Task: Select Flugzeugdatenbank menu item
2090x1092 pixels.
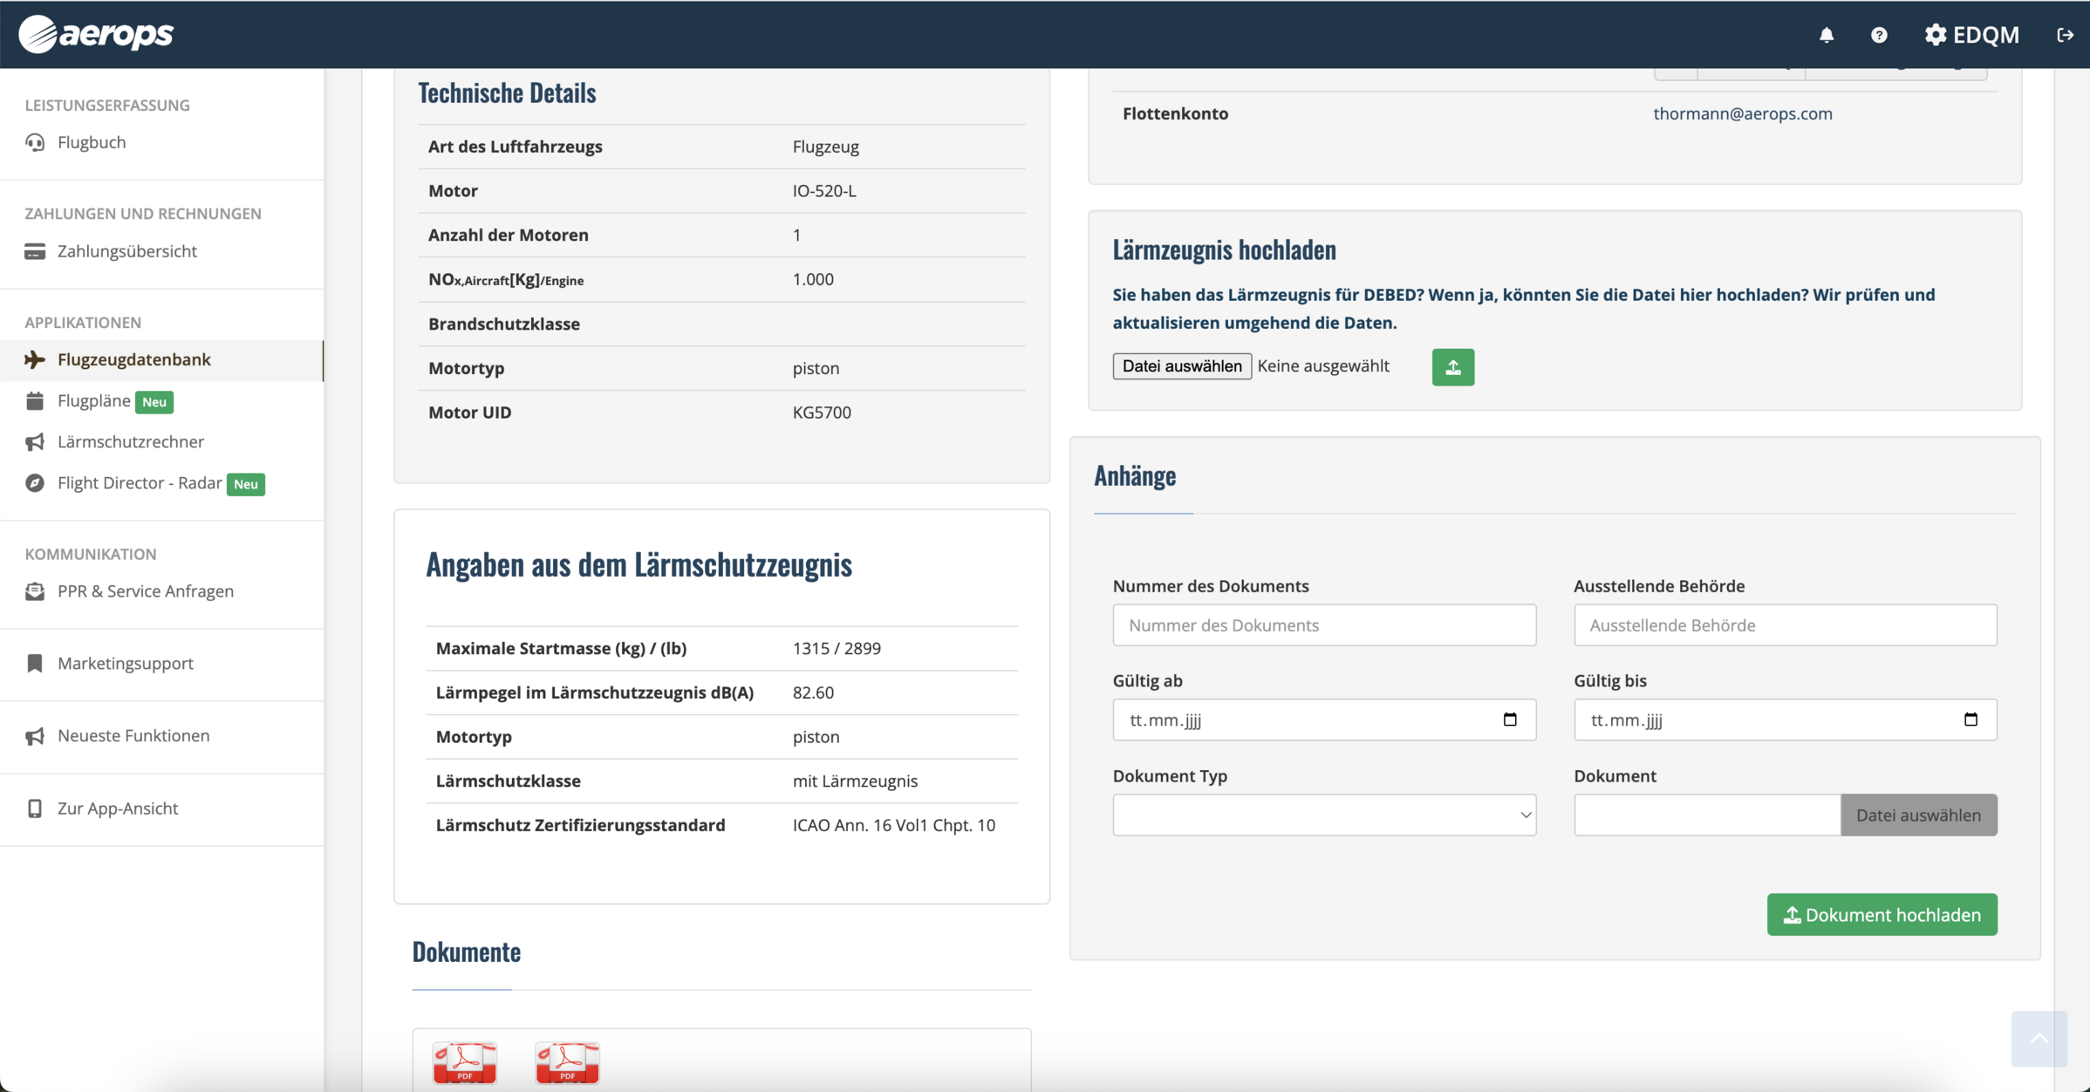Action: [134, 359]
